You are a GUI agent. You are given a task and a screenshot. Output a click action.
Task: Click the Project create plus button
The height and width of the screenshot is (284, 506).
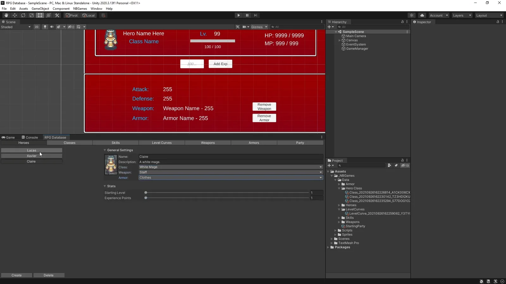point(330,165)
